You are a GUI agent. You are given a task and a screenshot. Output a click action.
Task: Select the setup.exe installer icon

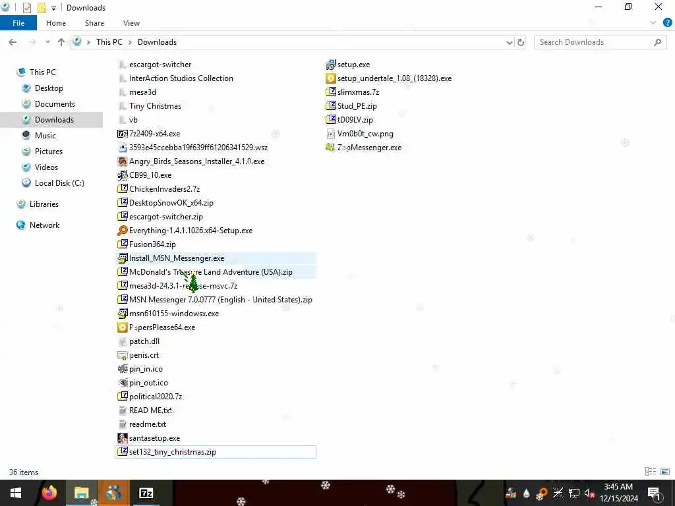coord(331,65)
